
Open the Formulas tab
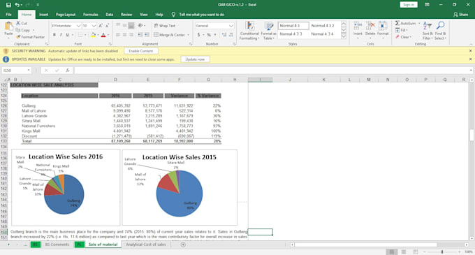(x=91, y=14)
